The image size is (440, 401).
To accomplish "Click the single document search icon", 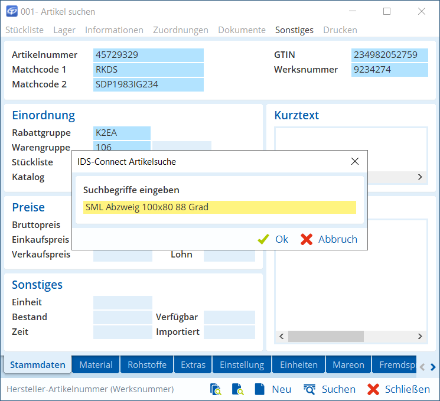I will 238,389.
